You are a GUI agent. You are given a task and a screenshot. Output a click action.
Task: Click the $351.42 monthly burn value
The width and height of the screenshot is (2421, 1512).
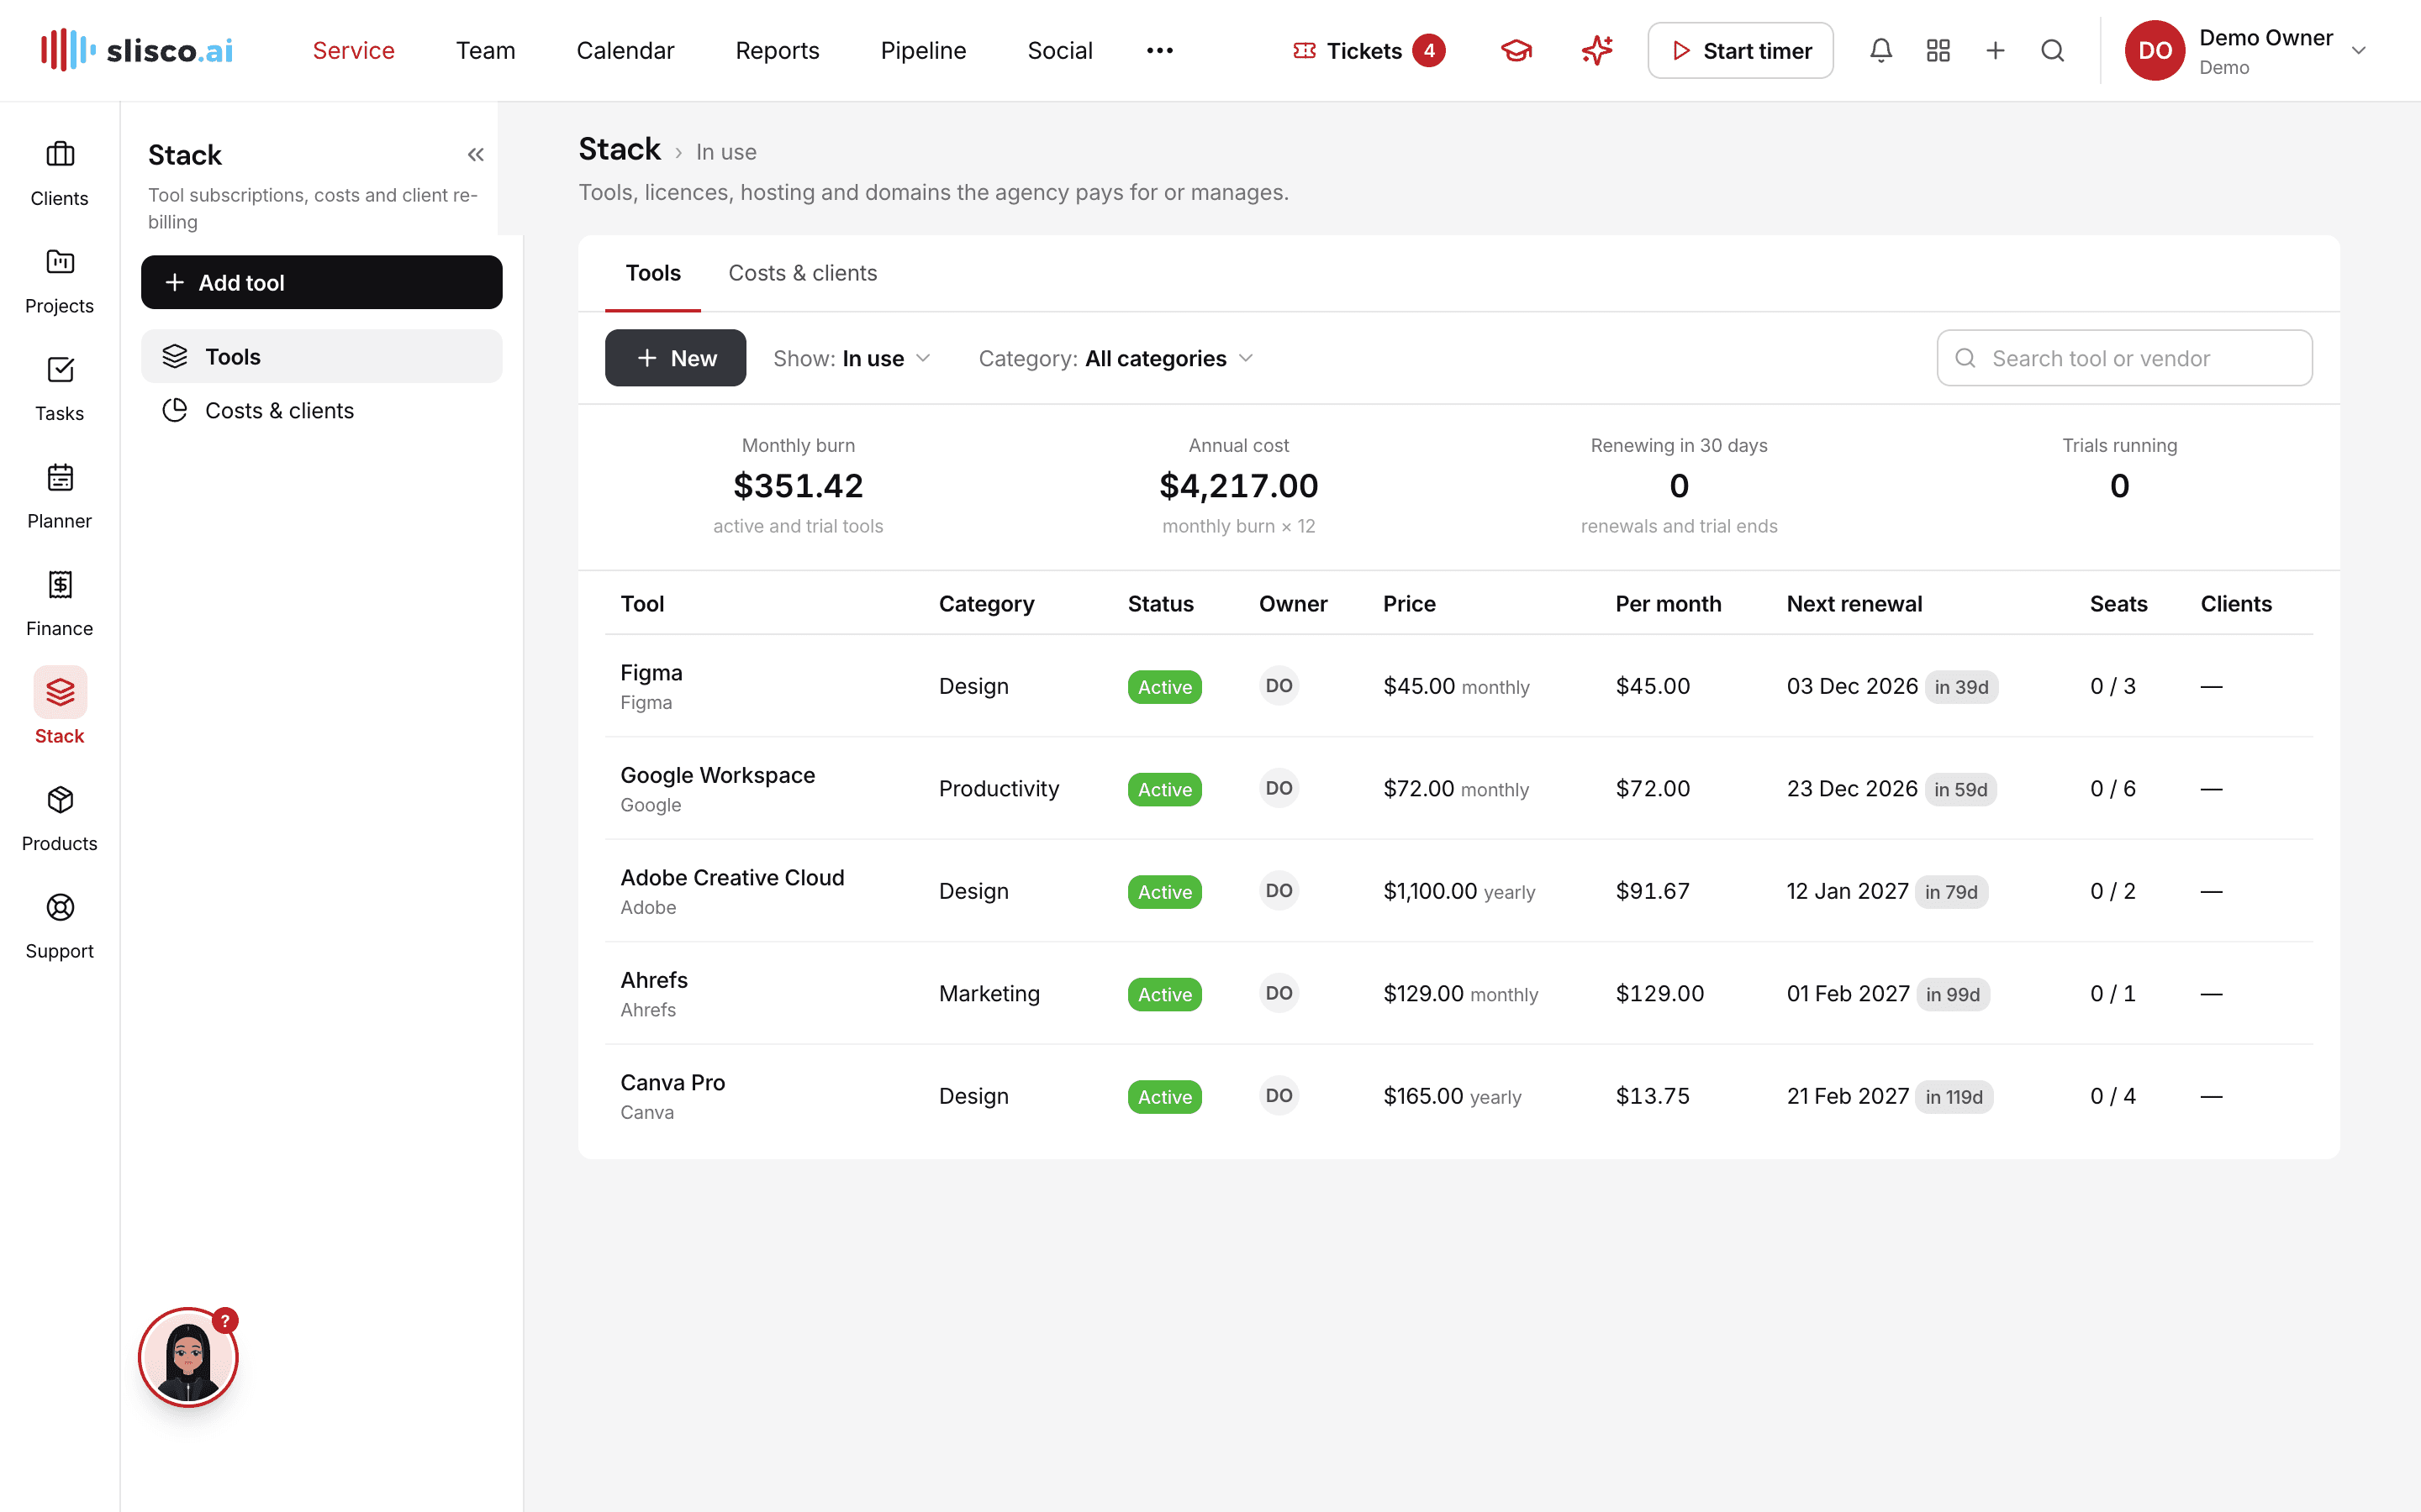coord(799,486)
